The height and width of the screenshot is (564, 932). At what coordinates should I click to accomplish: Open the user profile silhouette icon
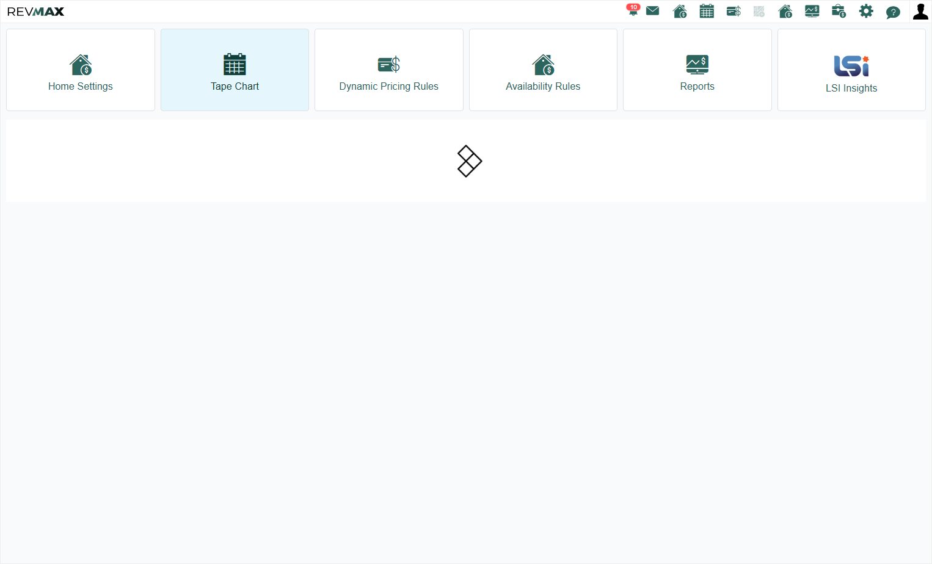click(x=920, y=11)
